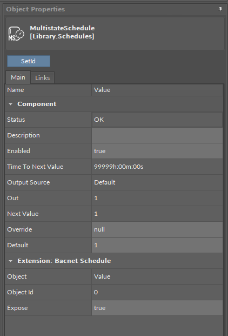This screenshot has height=336, width=228.
Task: Select the Main tab
Action: tap(18, 77)
